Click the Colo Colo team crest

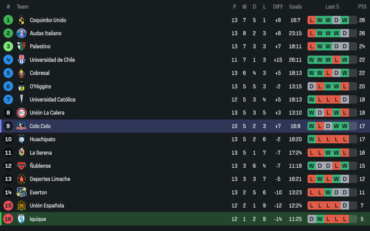point(21,126)
